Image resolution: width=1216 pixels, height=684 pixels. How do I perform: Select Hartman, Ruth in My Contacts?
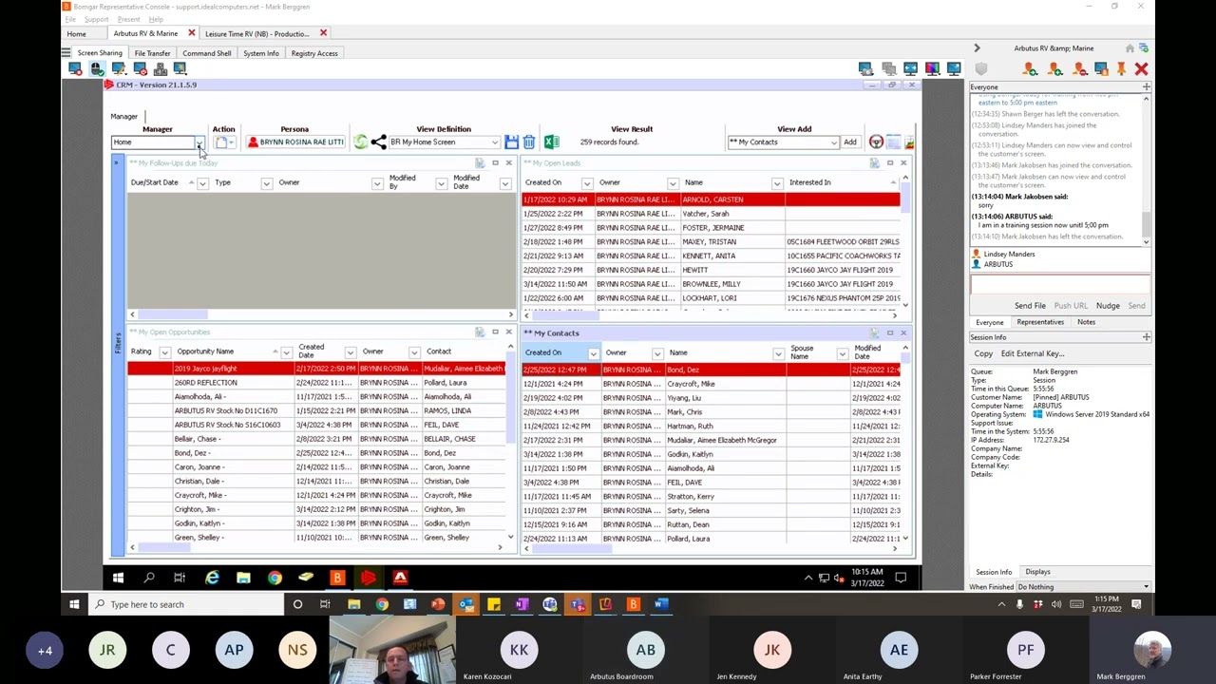(711, 426)
